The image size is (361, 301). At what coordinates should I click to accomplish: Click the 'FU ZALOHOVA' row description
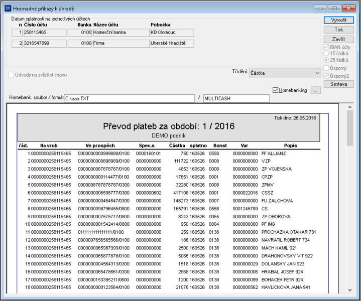277,201
